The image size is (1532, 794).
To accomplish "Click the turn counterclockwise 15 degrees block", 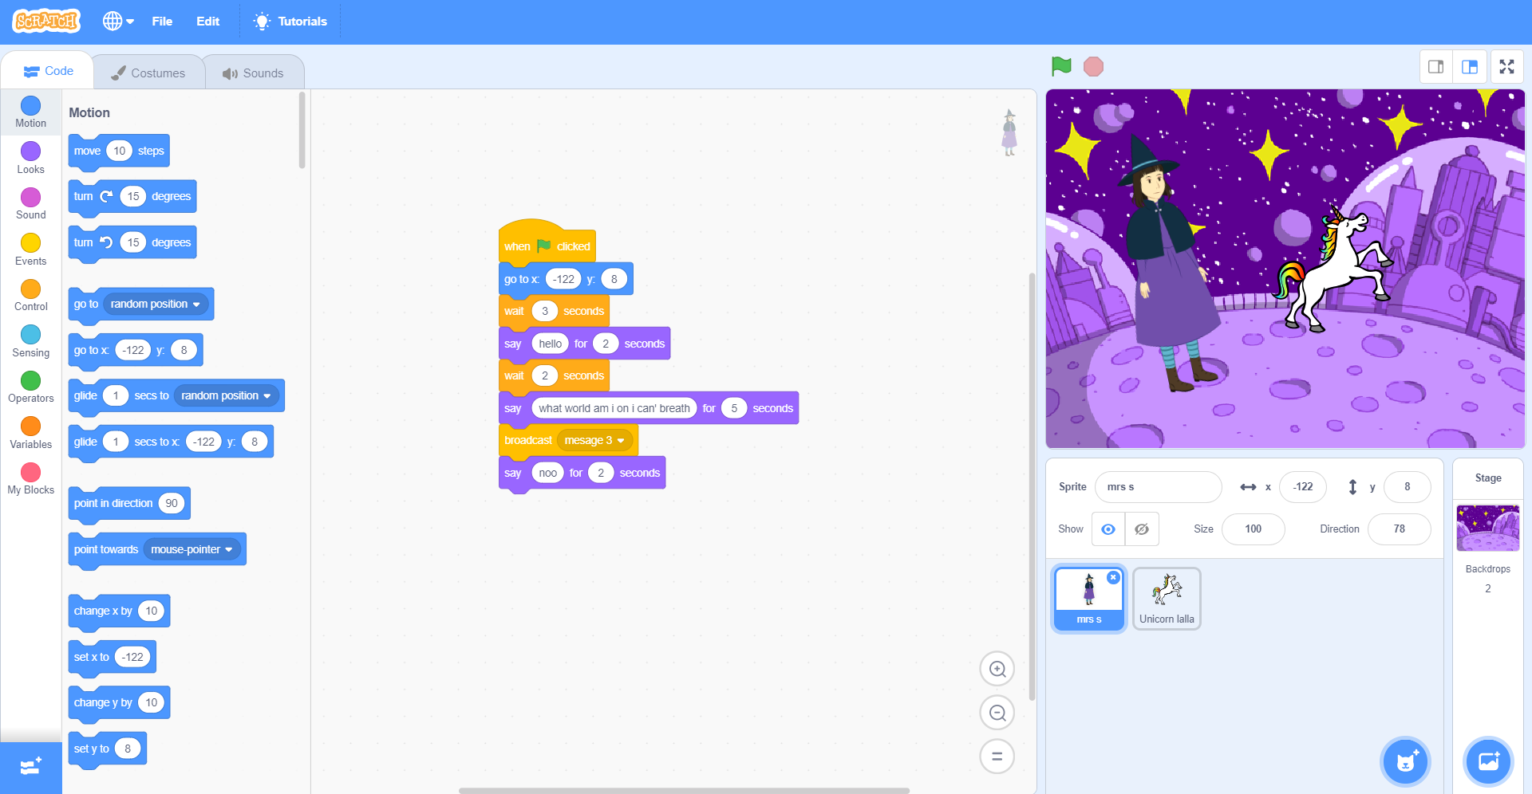I will [132, 243].
